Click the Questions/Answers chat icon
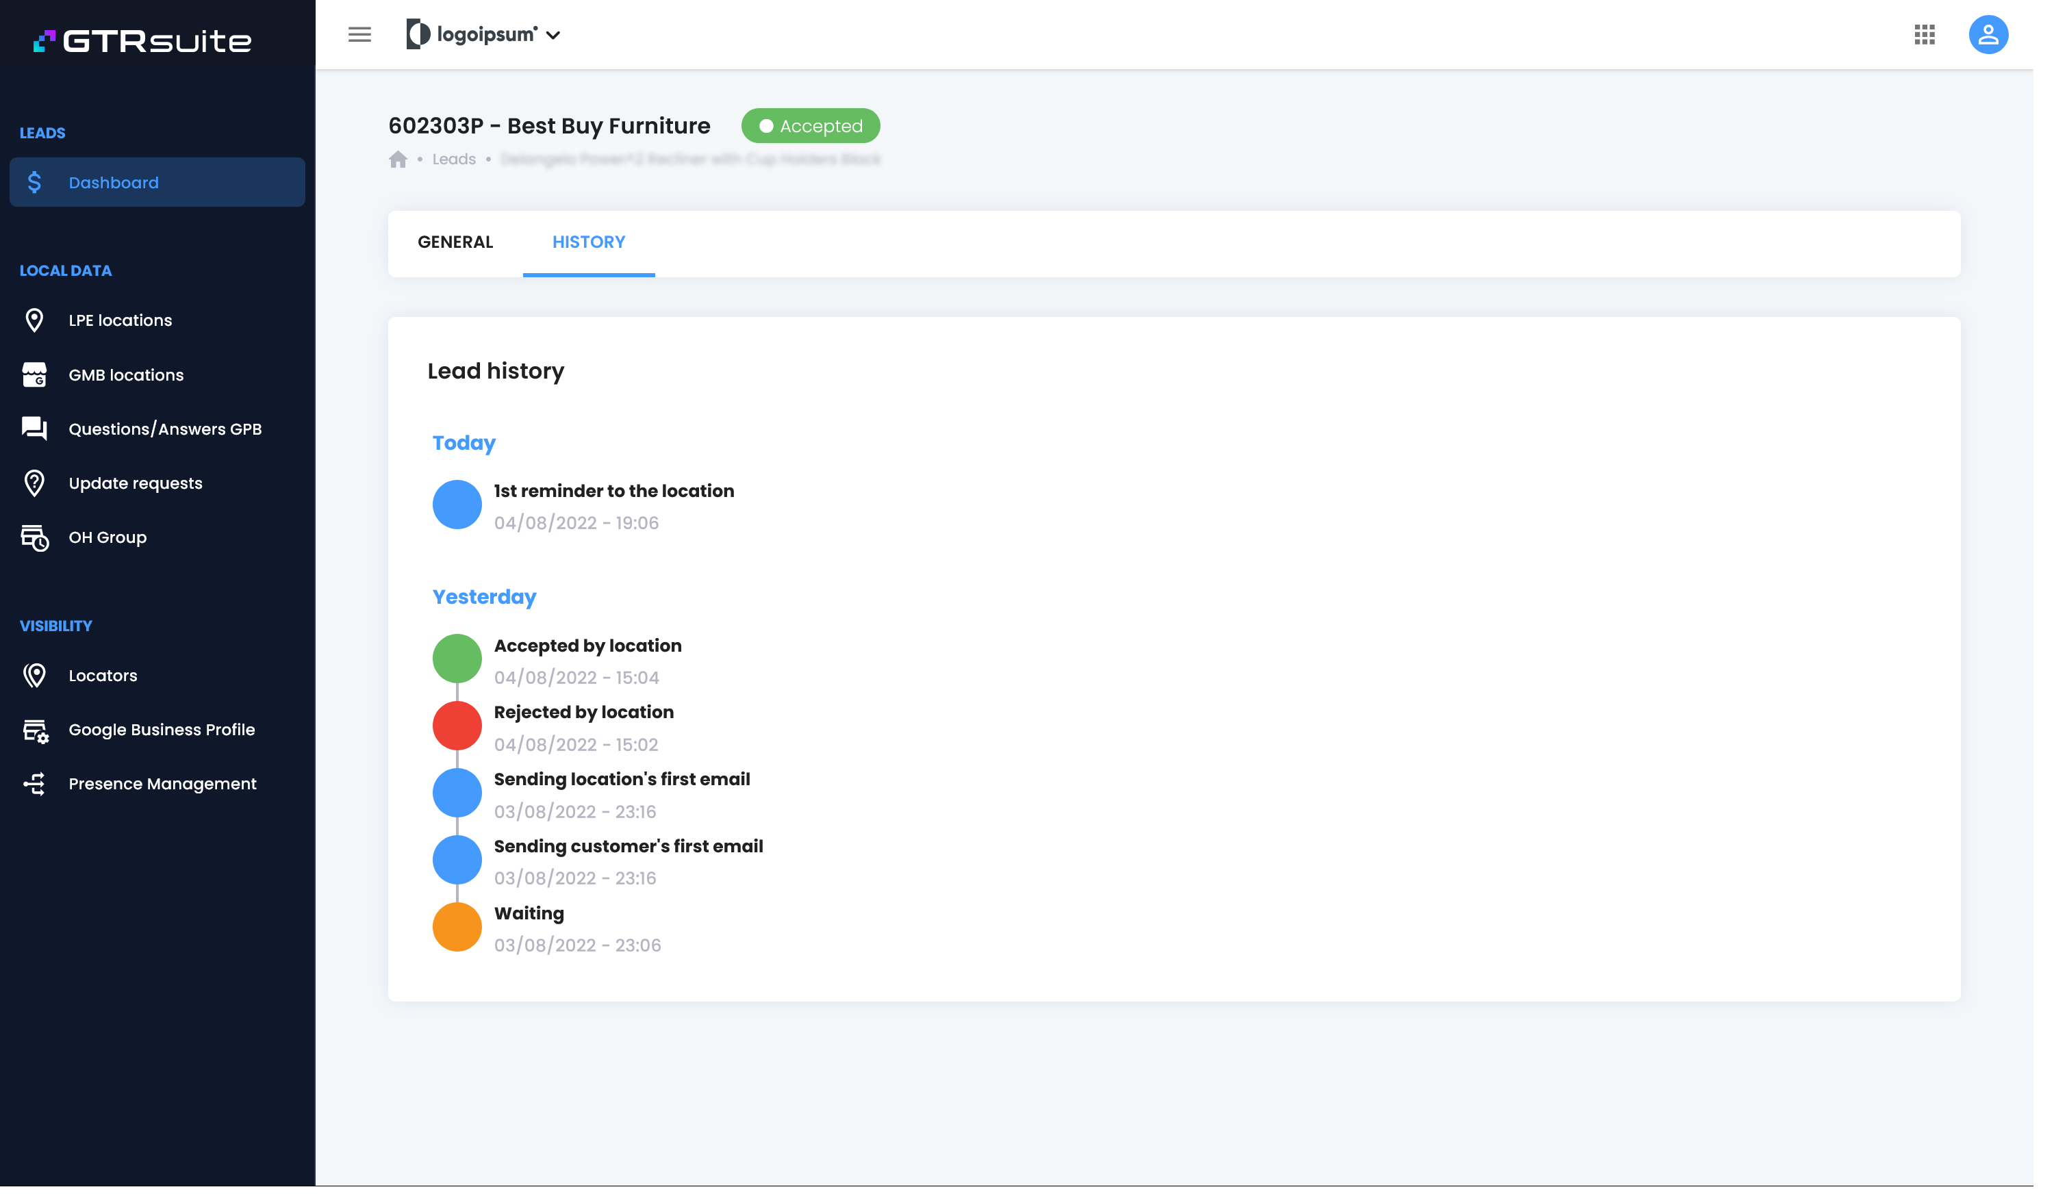The height and width of the screenshot is (1198, 2054). pos(34,429)
